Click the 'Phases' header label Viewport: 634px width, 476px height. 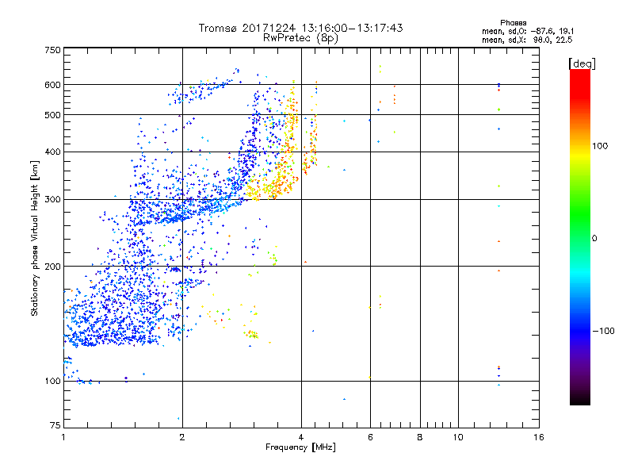pyautogui.click(x=513, y=23)
